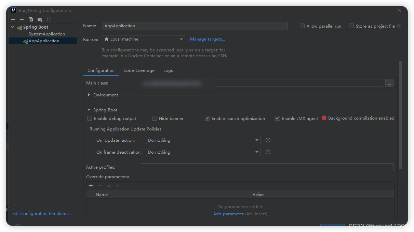This screenshot has height=232, width=414.
Task: Open the Store as project file gear settings
Action: [x=399, y=26]
